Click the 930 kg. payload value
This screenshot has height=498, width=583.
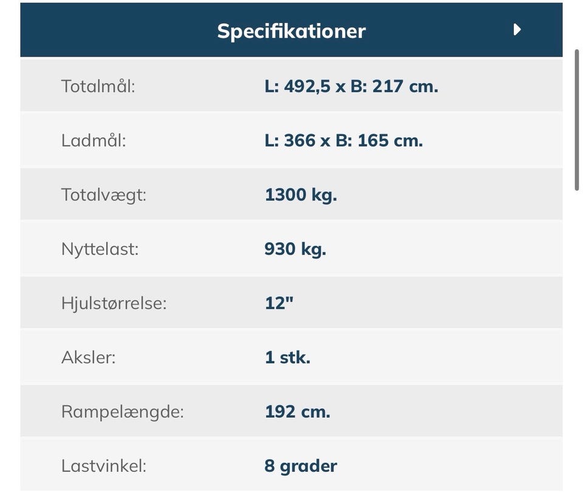pyautogui.click(x=295, y=249)
